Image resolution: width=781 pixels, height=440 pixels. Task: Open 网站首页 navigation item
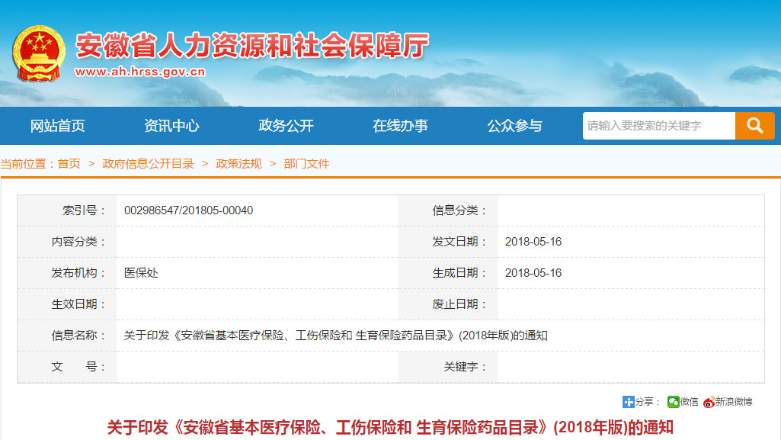(x=57, y=126)
